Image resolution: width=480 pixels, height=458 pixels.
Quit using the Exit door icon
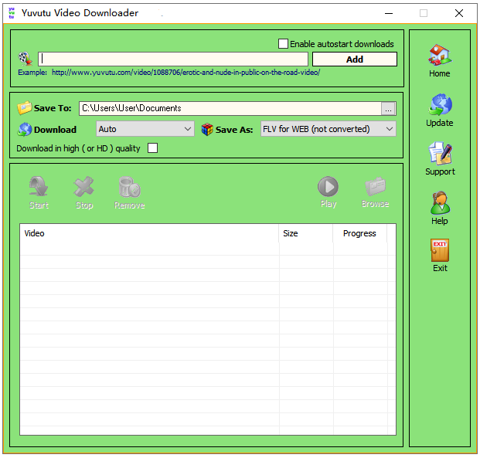440,250
